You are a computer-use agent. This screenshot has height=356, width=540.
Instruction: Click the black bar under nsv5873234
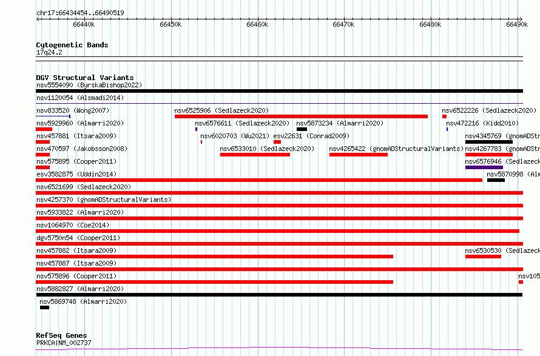pyautogui.click(x=302, y=129)
